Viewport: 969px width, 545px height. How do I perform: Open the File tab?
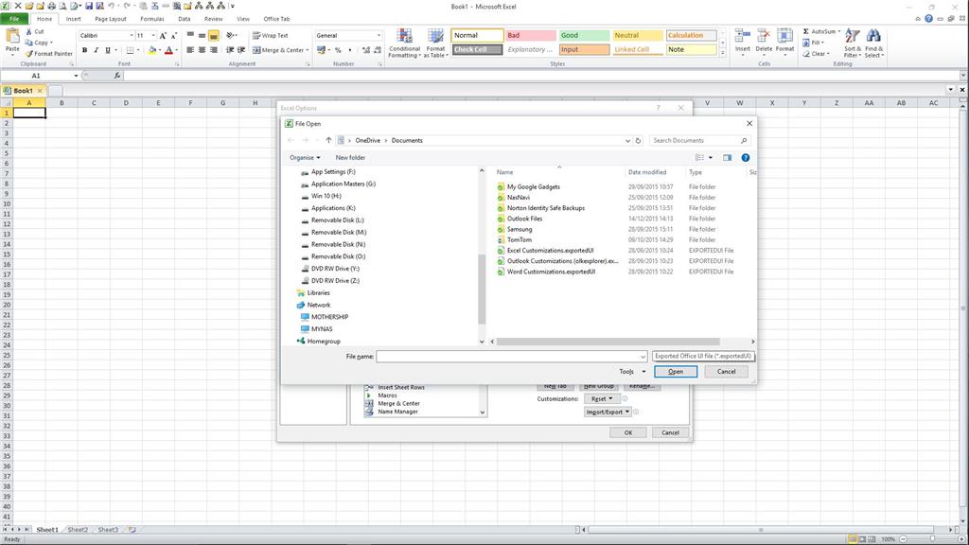coord(14,19)
